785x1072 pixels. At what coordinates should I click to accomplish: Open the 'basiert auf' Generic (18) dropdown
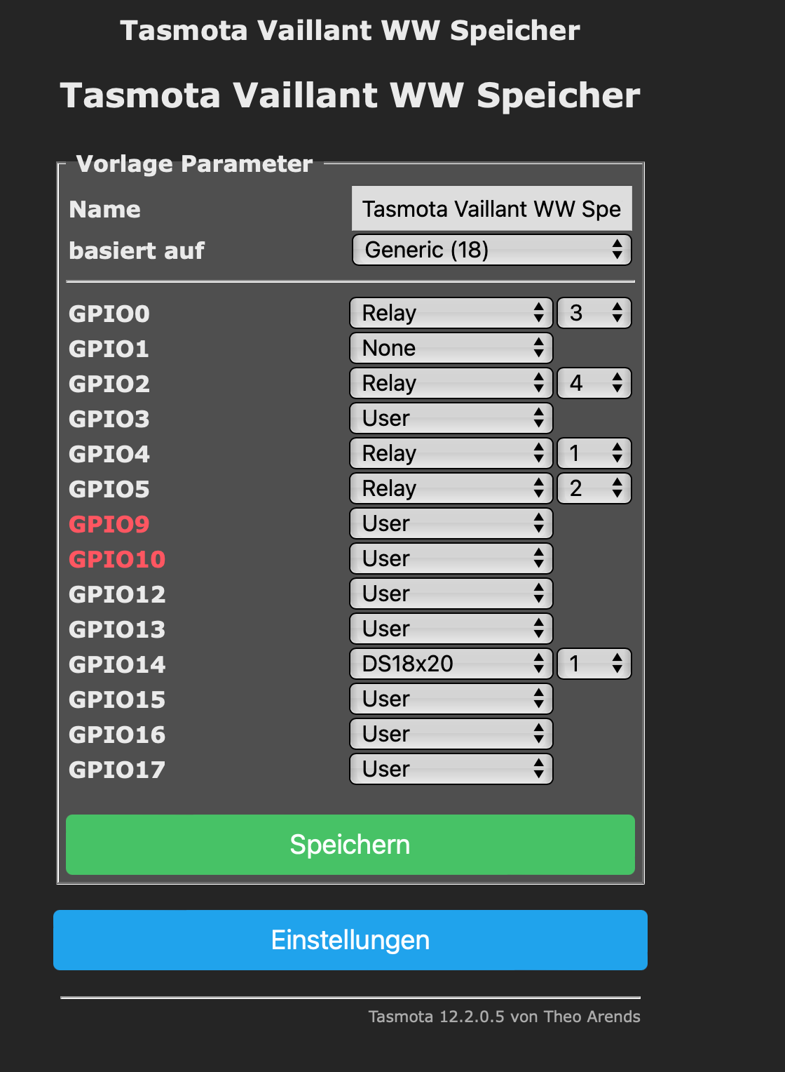click(491, 250)
